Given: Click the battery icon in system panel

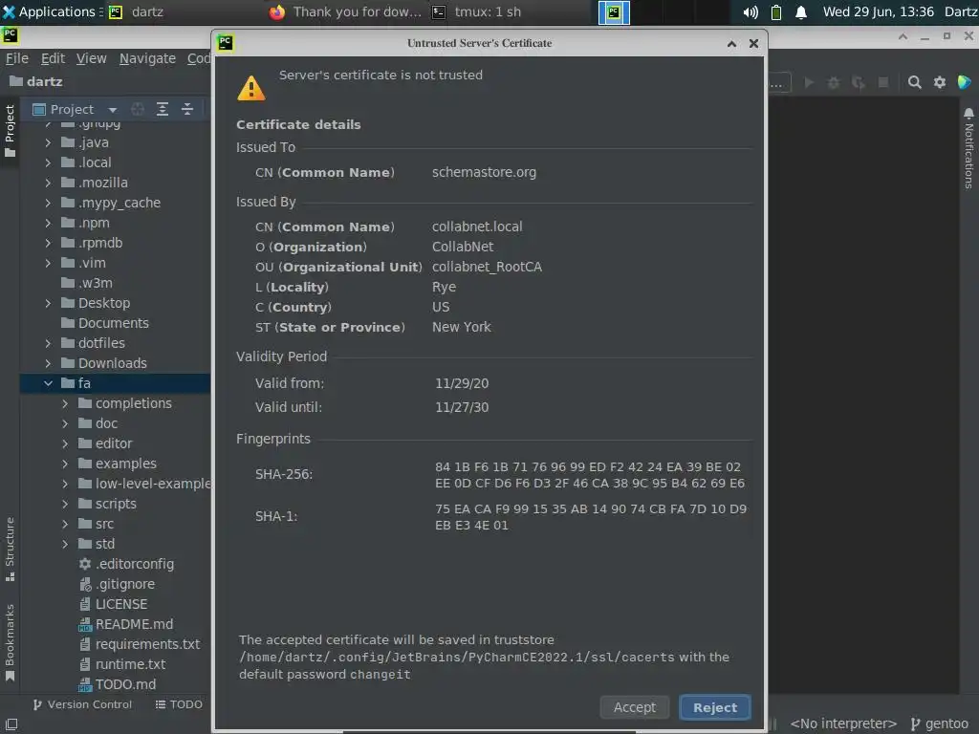Looking at the screenshot, I should tap(776, 11).
